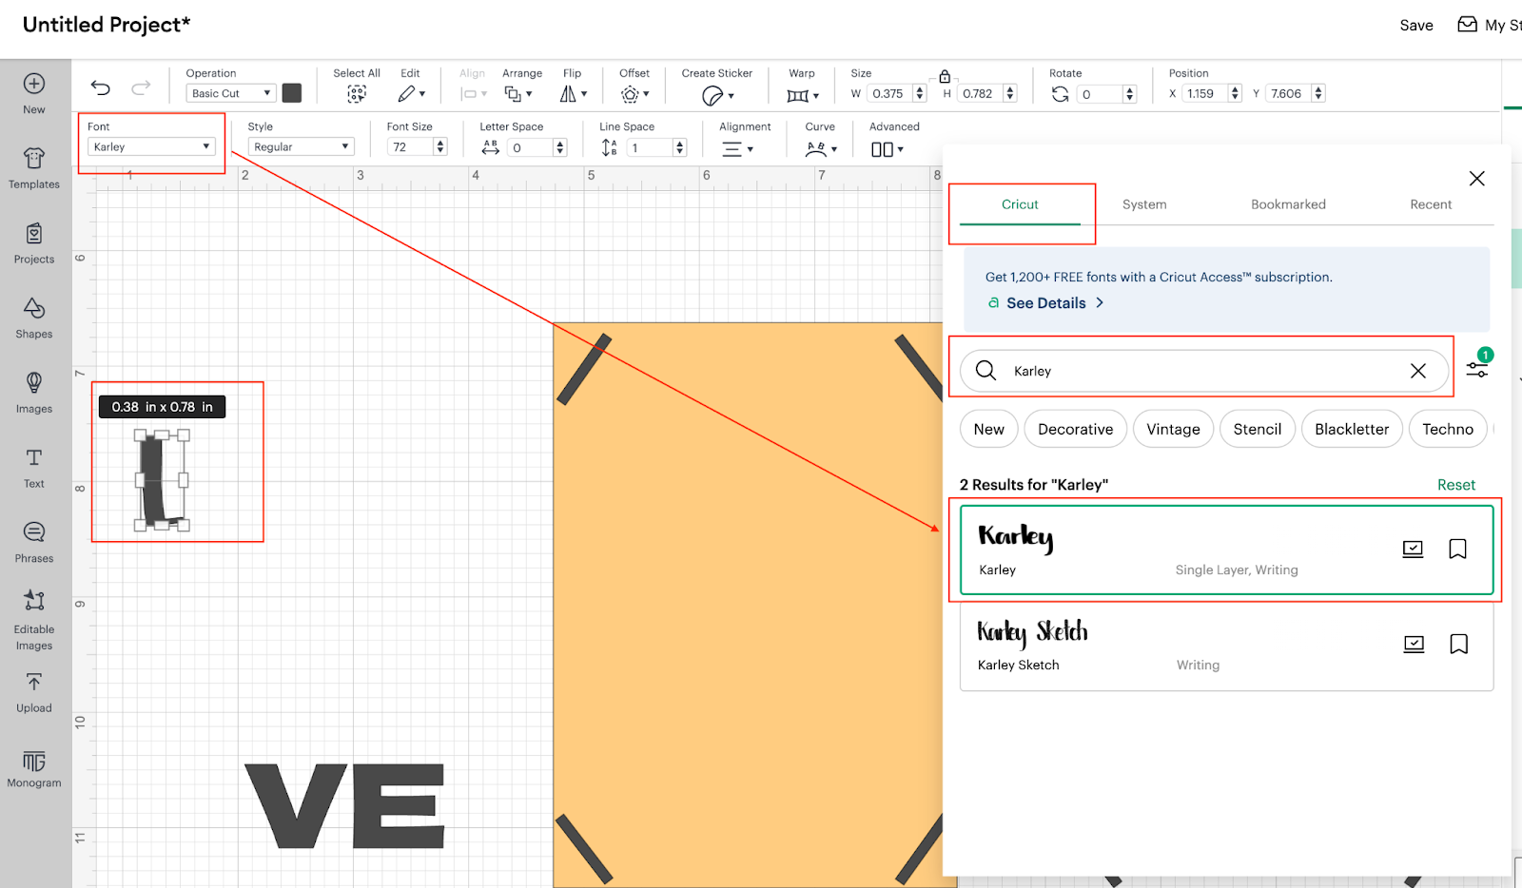Open the Monogram tool
The image size is (1522, 888).
pyautogui.click(x=34, y=768)
